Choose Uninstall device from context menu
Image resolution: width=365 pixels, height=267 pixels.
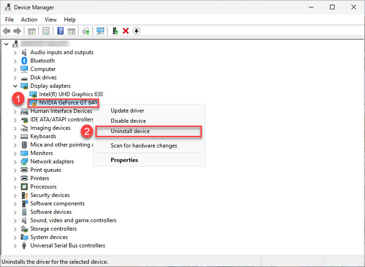(130, 131)
